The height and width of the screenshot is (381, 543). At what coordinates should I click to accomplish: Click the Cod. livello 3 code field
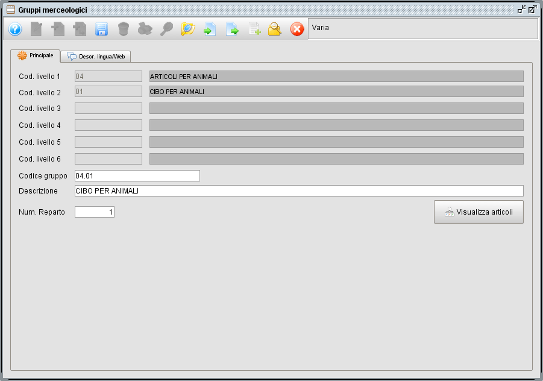click(108, 109)
